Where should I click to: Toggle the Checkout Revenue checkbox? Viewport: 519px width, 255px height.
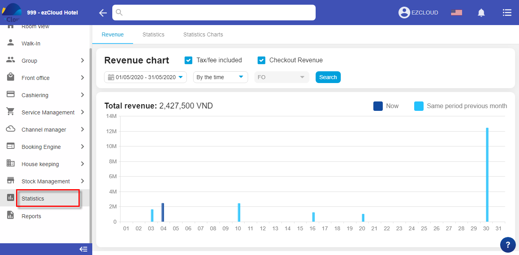[261, 60]
